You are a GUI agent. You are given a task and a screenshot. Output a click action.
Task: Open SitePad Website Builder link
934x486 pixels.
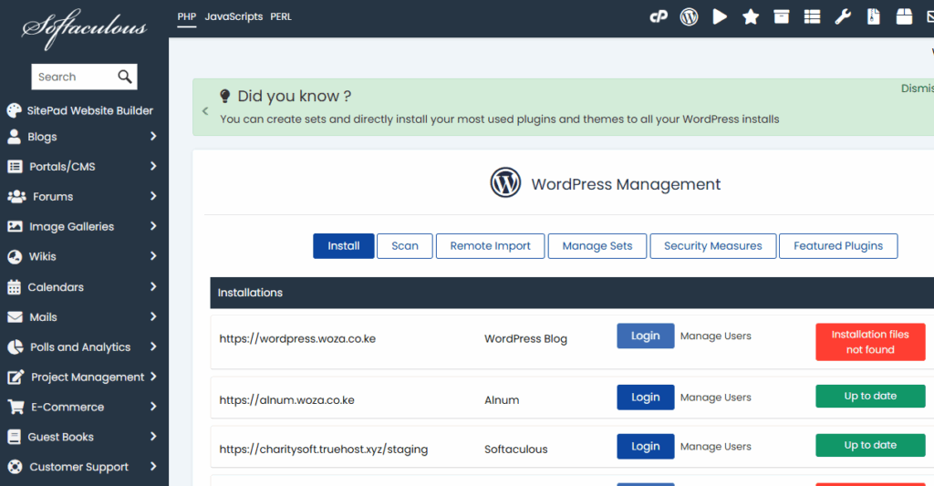point(90,110)
